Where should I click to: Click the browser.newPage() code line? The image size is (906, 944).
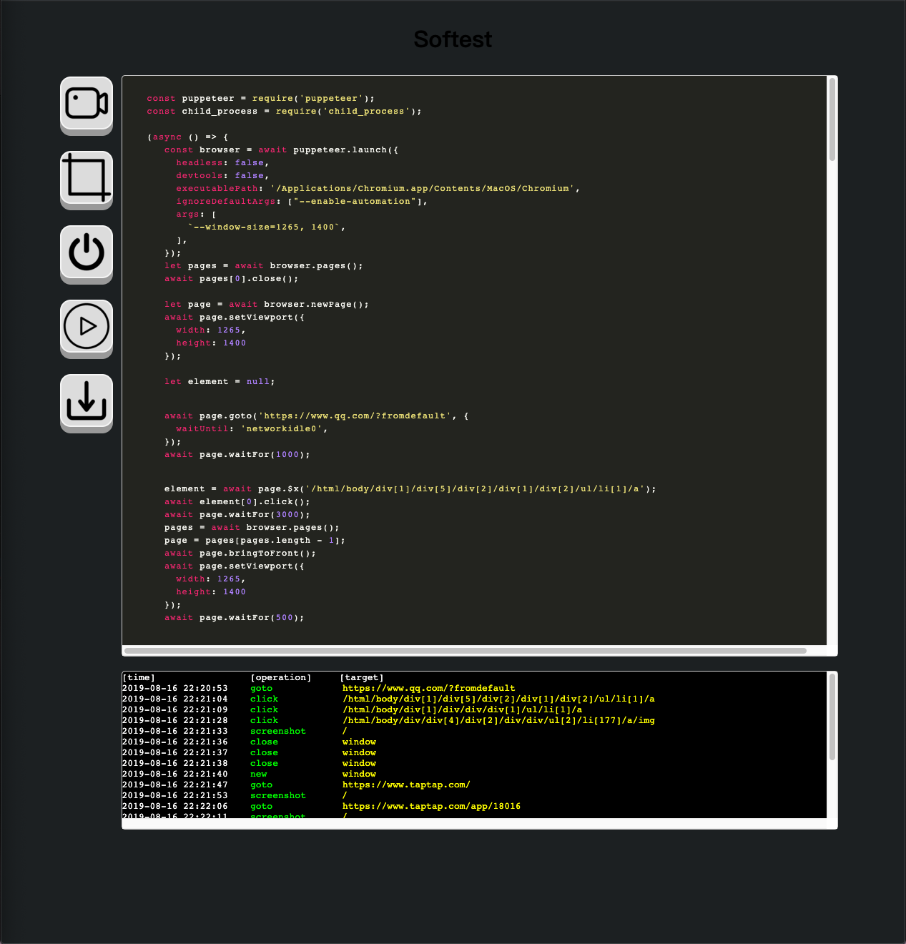[267, 305]
